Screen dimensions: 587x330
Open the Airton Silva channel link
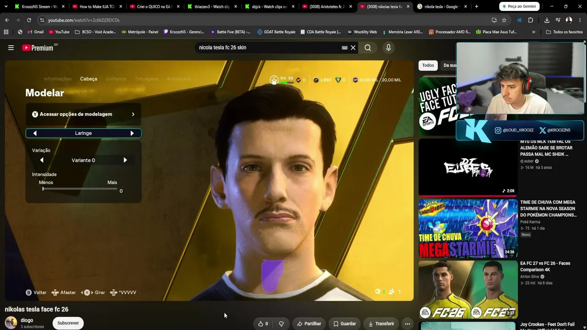pos(529,277)
